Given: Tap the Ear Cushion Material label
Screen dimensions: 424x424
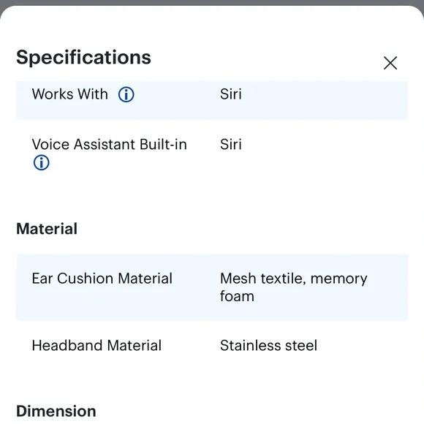Looking at the screenshot, I should (x=102, y=279).
